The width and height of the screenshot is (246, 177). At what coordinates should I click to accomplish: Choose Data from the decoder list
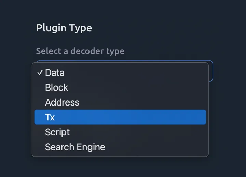click(x=55, y=73)
